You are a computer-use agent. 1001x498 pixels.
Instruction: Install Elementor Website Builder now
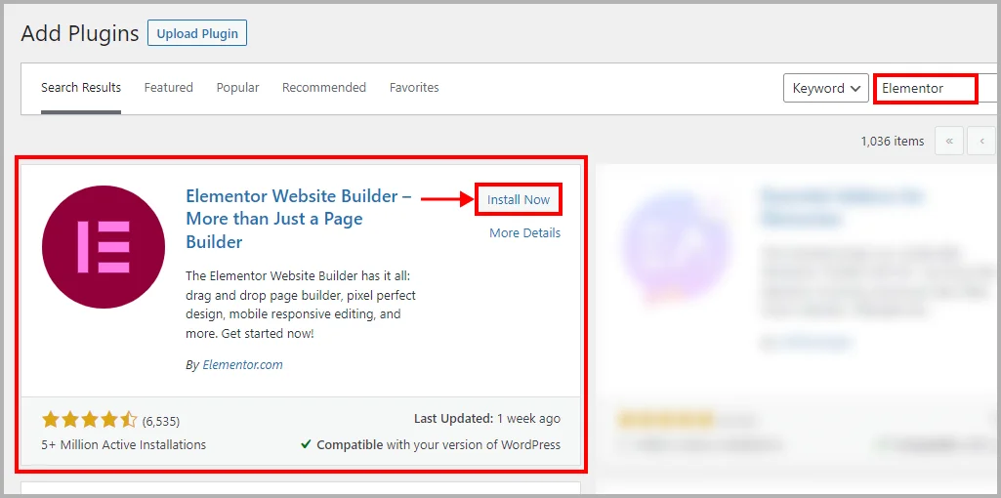[x=519, y=200]
